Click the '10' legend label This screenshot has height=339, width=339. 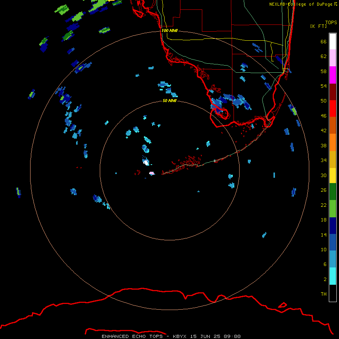coord(324,249)
